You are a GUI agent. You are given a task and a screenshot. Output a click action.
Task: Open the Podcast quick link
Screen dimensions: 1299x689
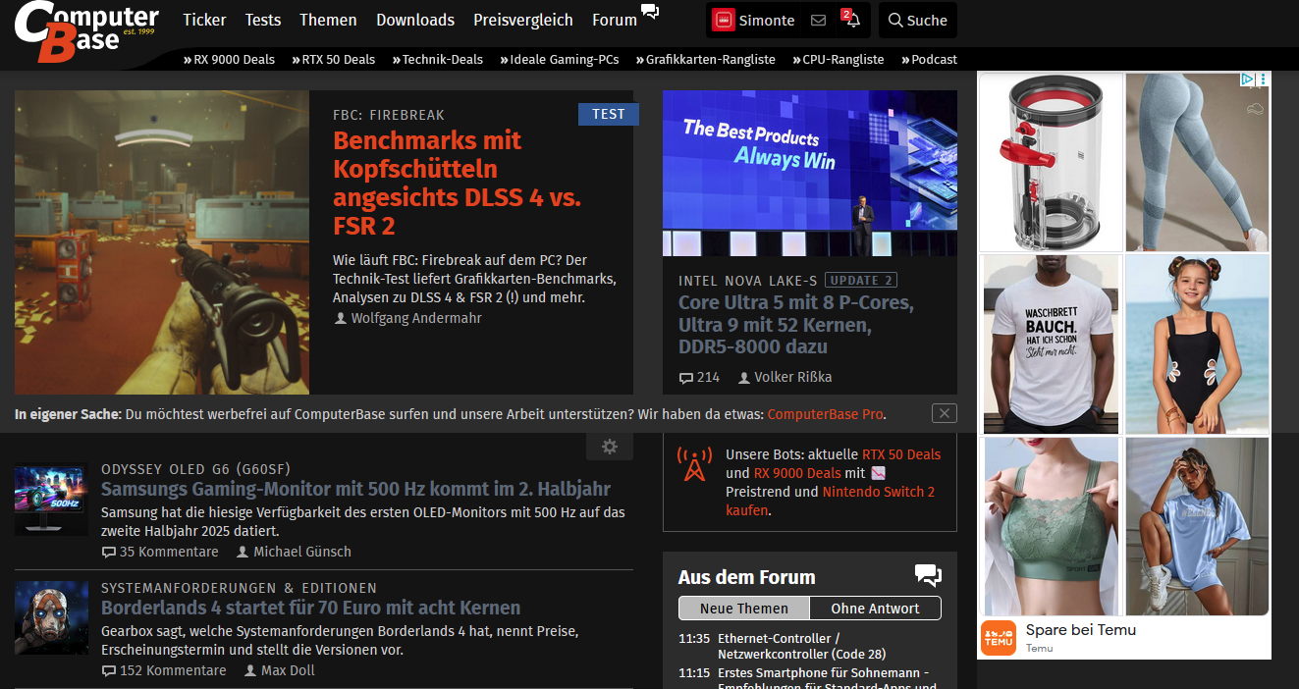tap(929, 59)
